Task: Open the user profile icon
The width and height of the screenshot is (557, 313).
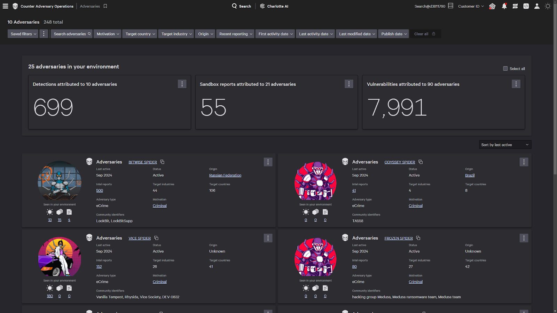Action: pos(536,6)
